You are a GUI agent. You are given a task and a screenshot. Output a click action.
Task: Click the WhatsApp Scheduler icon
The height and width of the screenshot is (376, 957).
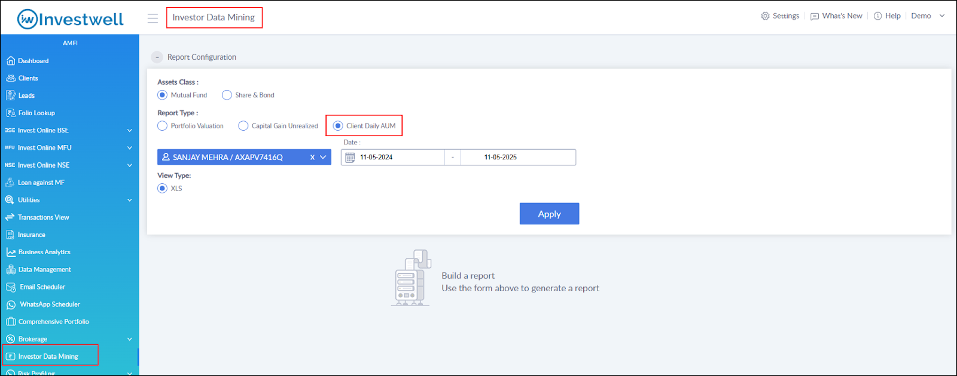(x=11, y=304)
